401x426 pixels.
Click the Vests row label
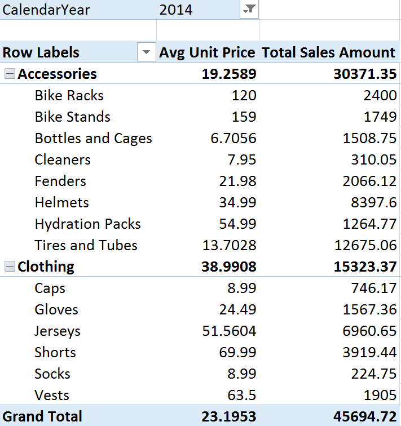coord(52,396)
